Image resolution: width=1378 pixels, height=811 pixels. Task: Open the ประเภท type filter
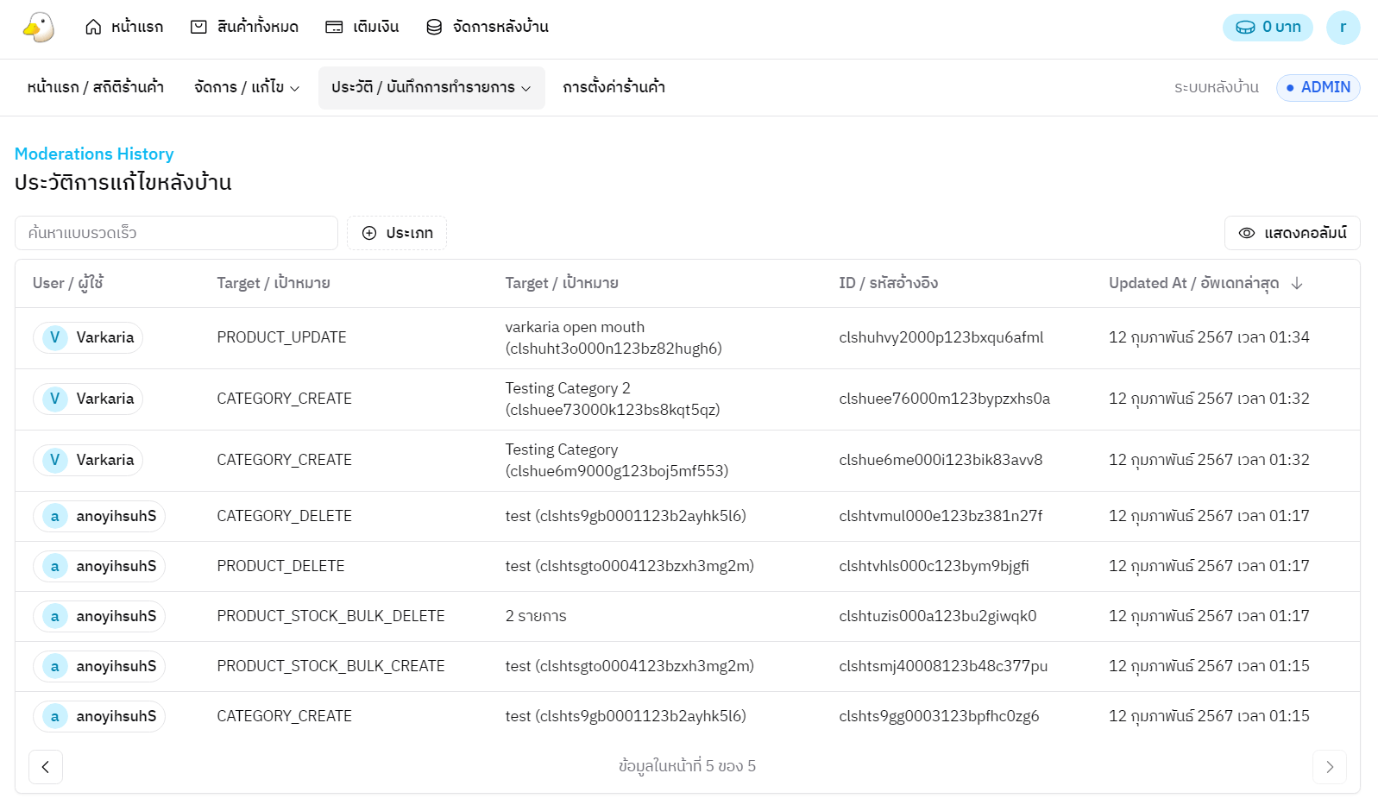coord(397,233)
